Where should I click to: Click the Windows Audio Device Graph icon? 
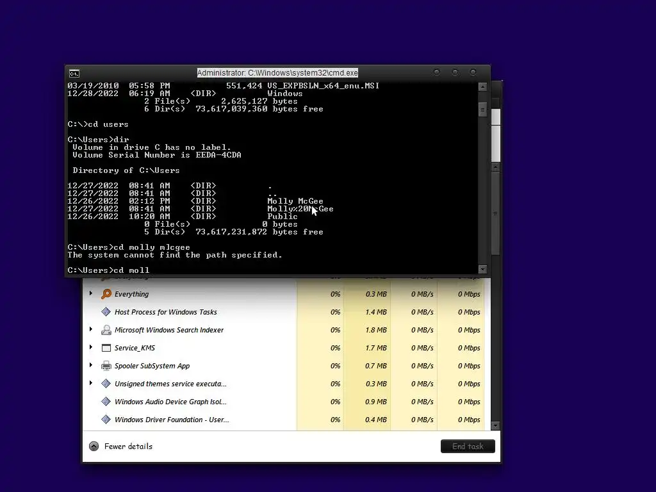(x=106, y=402)
